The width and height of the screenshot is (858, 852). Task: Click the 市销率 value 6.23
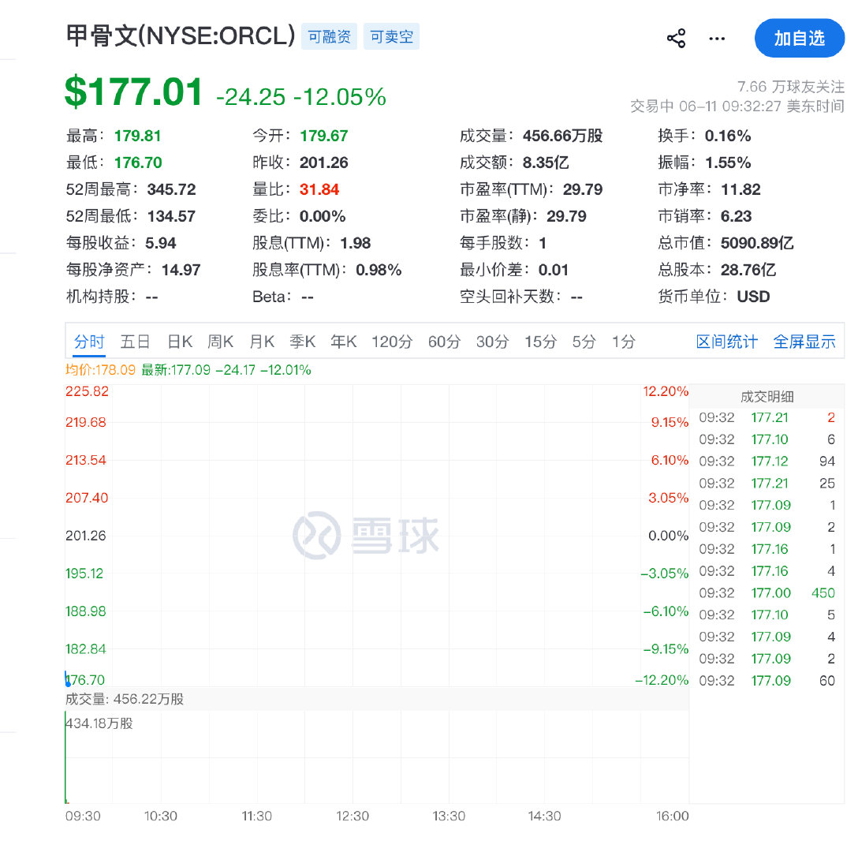[x=736, y=216]
